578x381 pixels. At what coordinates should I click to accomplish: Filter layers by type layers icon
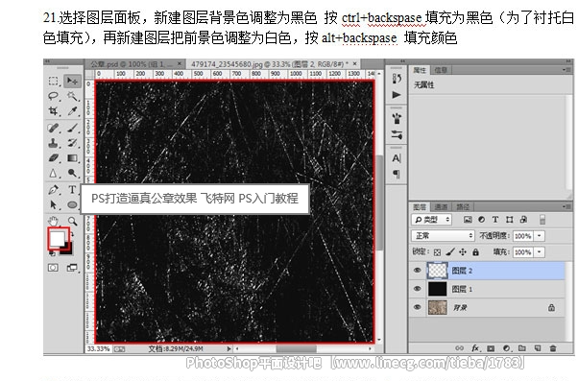click(495, 220)
